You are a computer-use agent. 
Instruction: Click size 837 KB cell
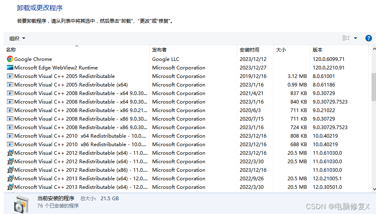click(x=299, y=93)
